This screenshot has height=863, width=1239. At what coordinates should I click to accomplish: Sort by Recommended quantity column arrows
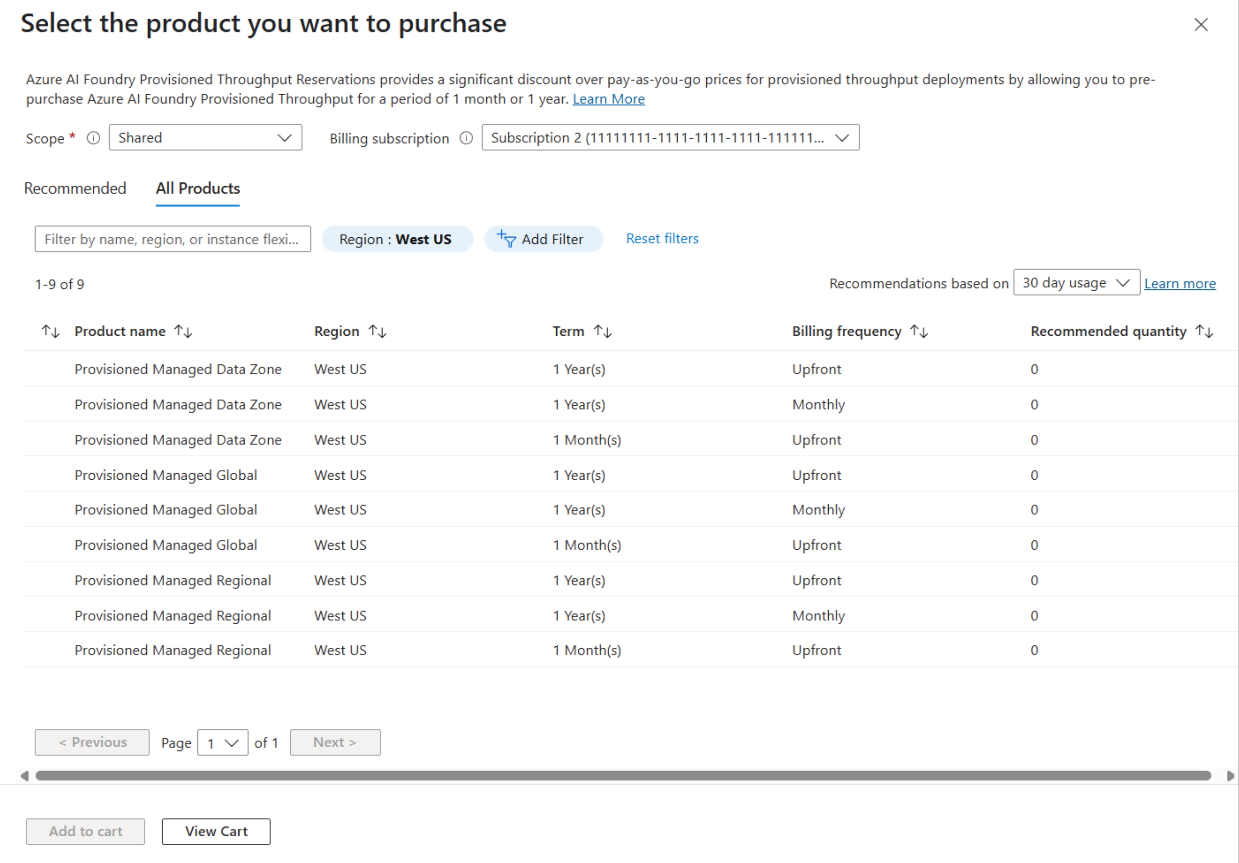coord(1205,332)
